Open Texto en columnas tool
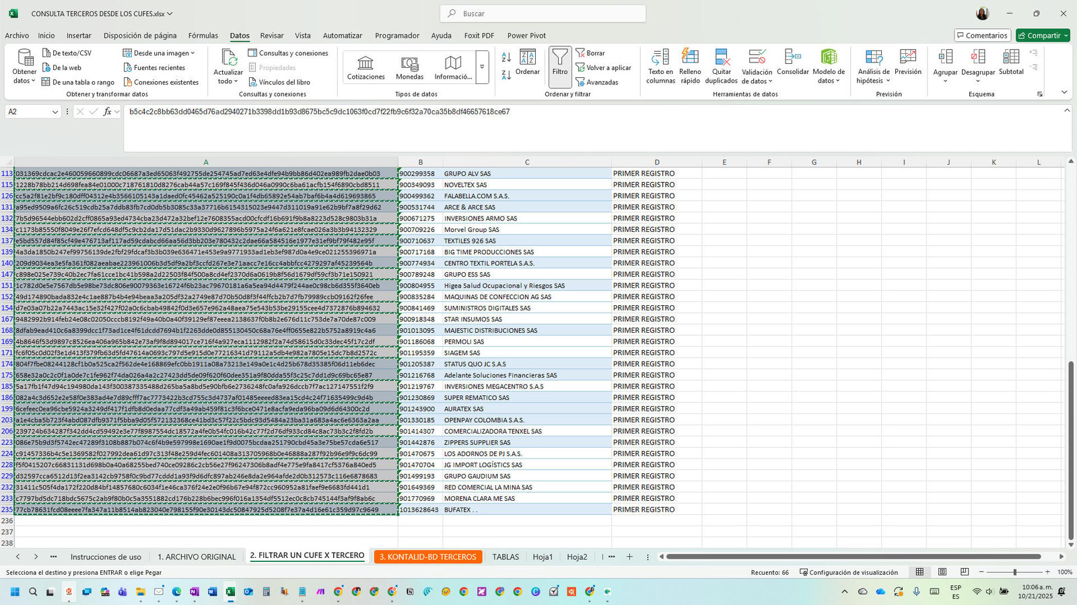 (660, 67)
